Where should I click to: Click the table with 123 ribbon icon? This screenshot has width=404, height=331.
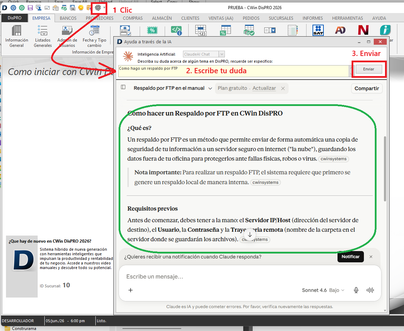[x=201, y=30]
